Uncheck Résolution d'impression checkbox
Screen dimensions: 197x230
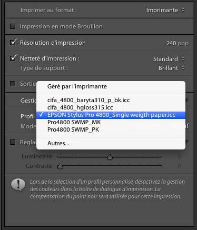point(13,43)
